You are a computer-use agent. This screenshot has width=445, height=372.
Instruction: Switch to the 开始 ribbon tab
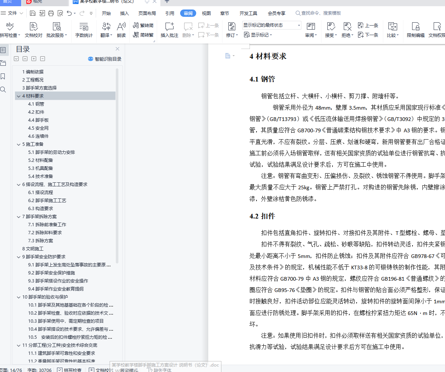pos(106,13)
